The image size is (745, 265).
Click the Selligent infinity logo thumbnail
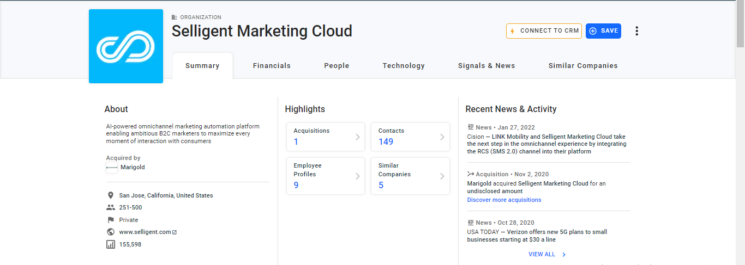coord(125,46)
